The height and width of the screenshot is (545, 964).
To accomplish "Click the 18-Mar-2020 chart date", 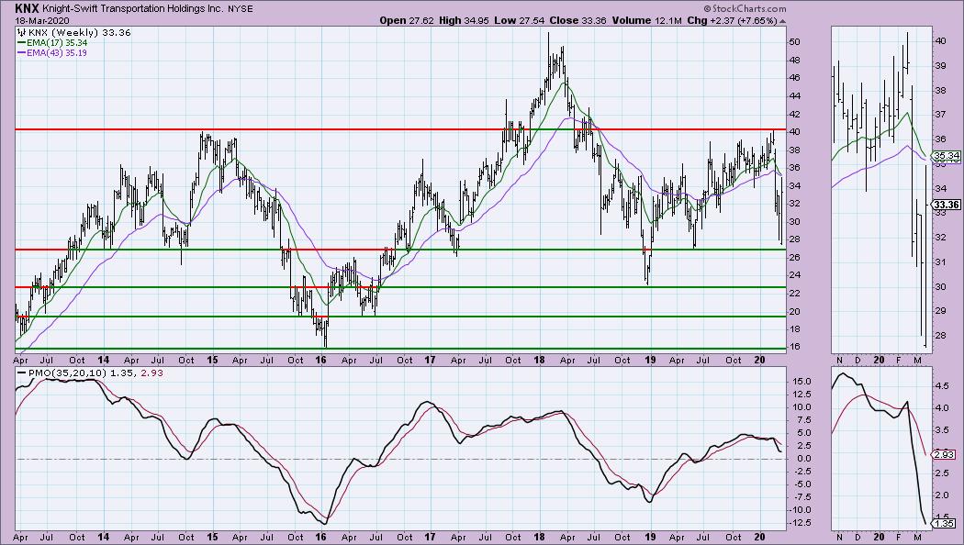I will [42, 20].
